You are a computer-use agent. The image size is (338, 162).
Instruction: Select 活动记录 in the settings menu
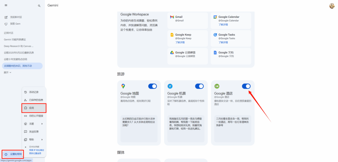pyautogui.click(x=34, y=92)
